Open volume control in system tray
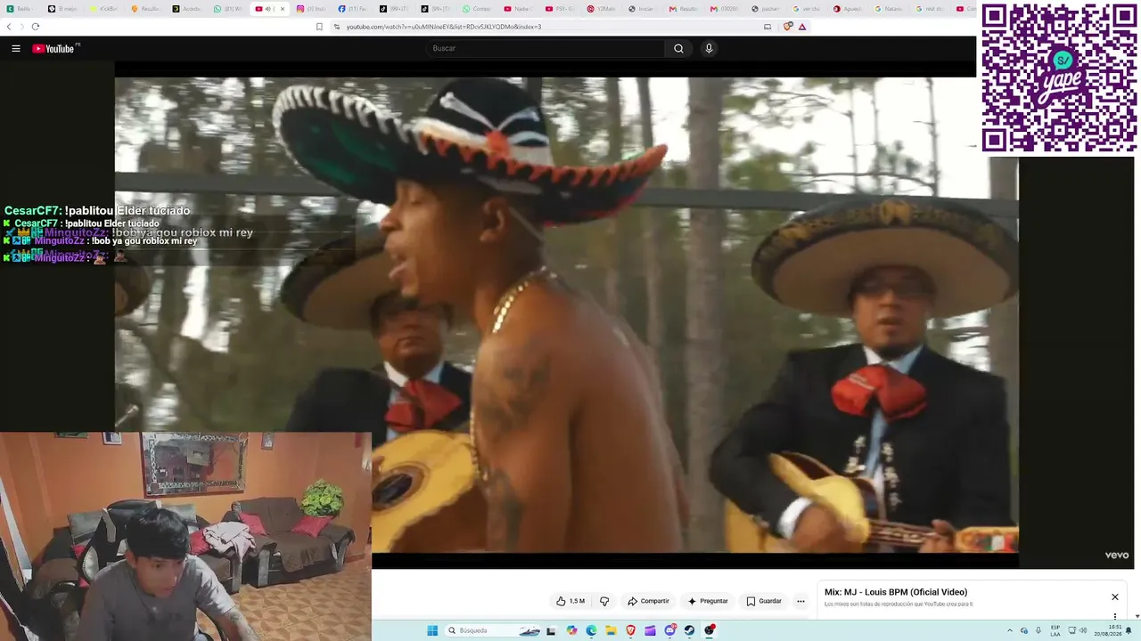 click(x=1083, y=630)
